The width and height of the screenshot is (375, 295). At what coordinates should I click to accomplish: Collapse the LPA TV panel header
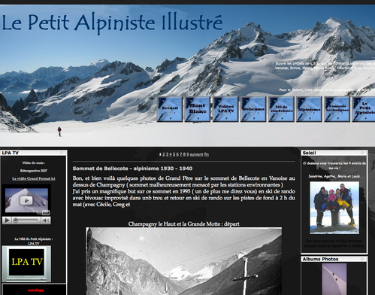[62, 153]
